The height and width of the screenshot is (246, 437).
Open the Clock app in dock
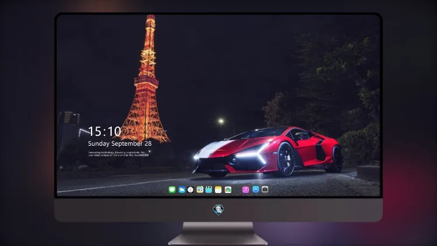coord(191,190)
